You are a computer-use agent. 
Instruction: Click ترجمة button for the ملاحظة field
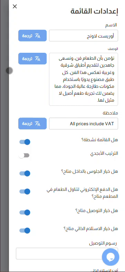(32, 124)
